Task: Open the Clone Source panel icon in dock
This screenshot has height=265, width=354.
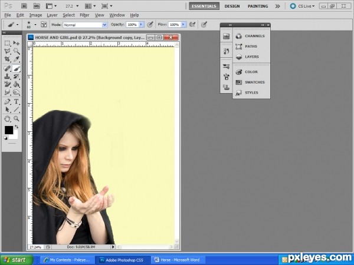Action: (x=226, y=87)
